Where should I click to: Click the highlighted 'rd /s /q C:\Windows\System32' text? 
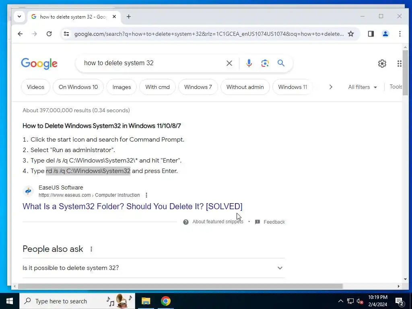click(88, 171)
